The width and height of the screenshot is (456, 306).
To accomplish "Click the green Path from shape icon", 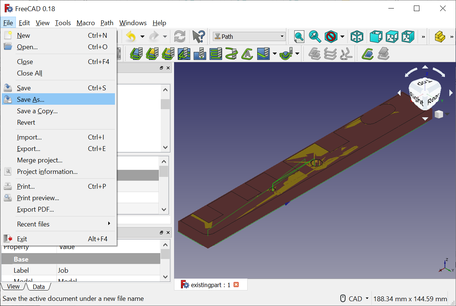I will (x=368, y=54).
